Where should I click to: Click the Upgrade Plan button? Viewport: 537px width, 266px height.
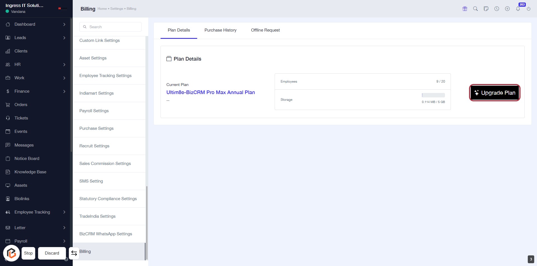[x=494, y=93]
